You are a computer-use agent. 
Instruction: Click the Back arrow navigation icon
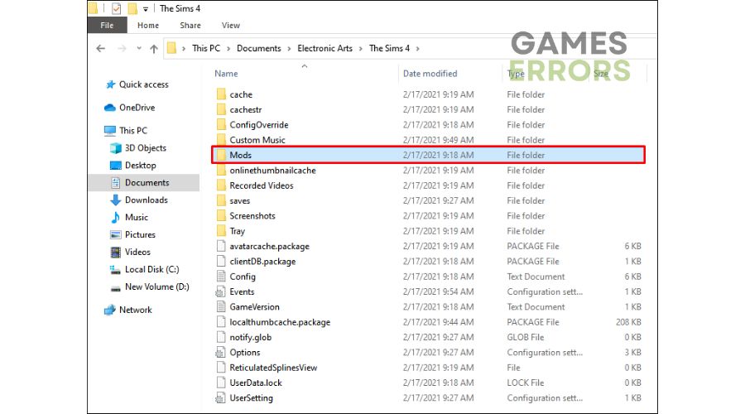pyautogui.click(x=101, y=49)
